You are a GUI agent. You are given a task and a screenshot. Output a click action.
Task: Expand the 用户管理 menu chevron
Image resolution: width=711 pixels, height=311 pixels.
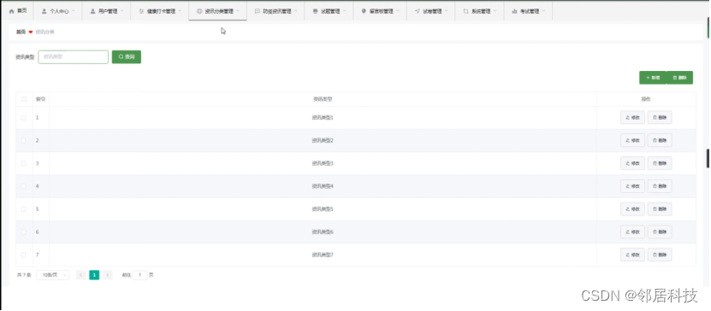[x=121, y=11]
